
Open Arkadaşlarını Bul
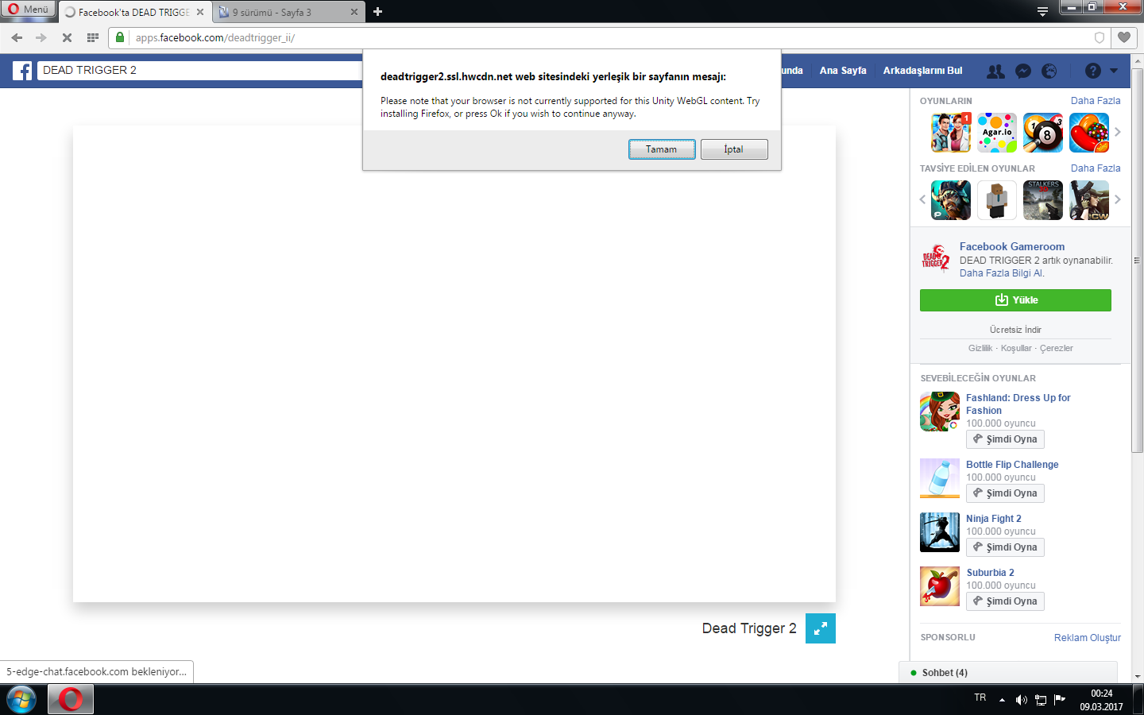pos(922,71)
